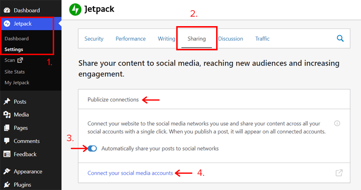Open Scan from the Jetpack submenu
361x190 pixels.
(x=9, y=60)
